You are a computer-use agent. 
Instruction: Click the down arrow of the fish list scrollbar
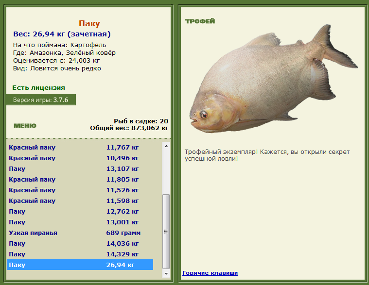click(x=166, y=273)
